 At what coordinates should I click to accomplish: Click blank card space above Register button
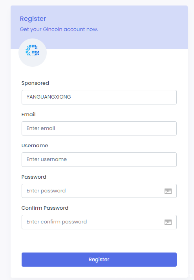click(99, 241)
